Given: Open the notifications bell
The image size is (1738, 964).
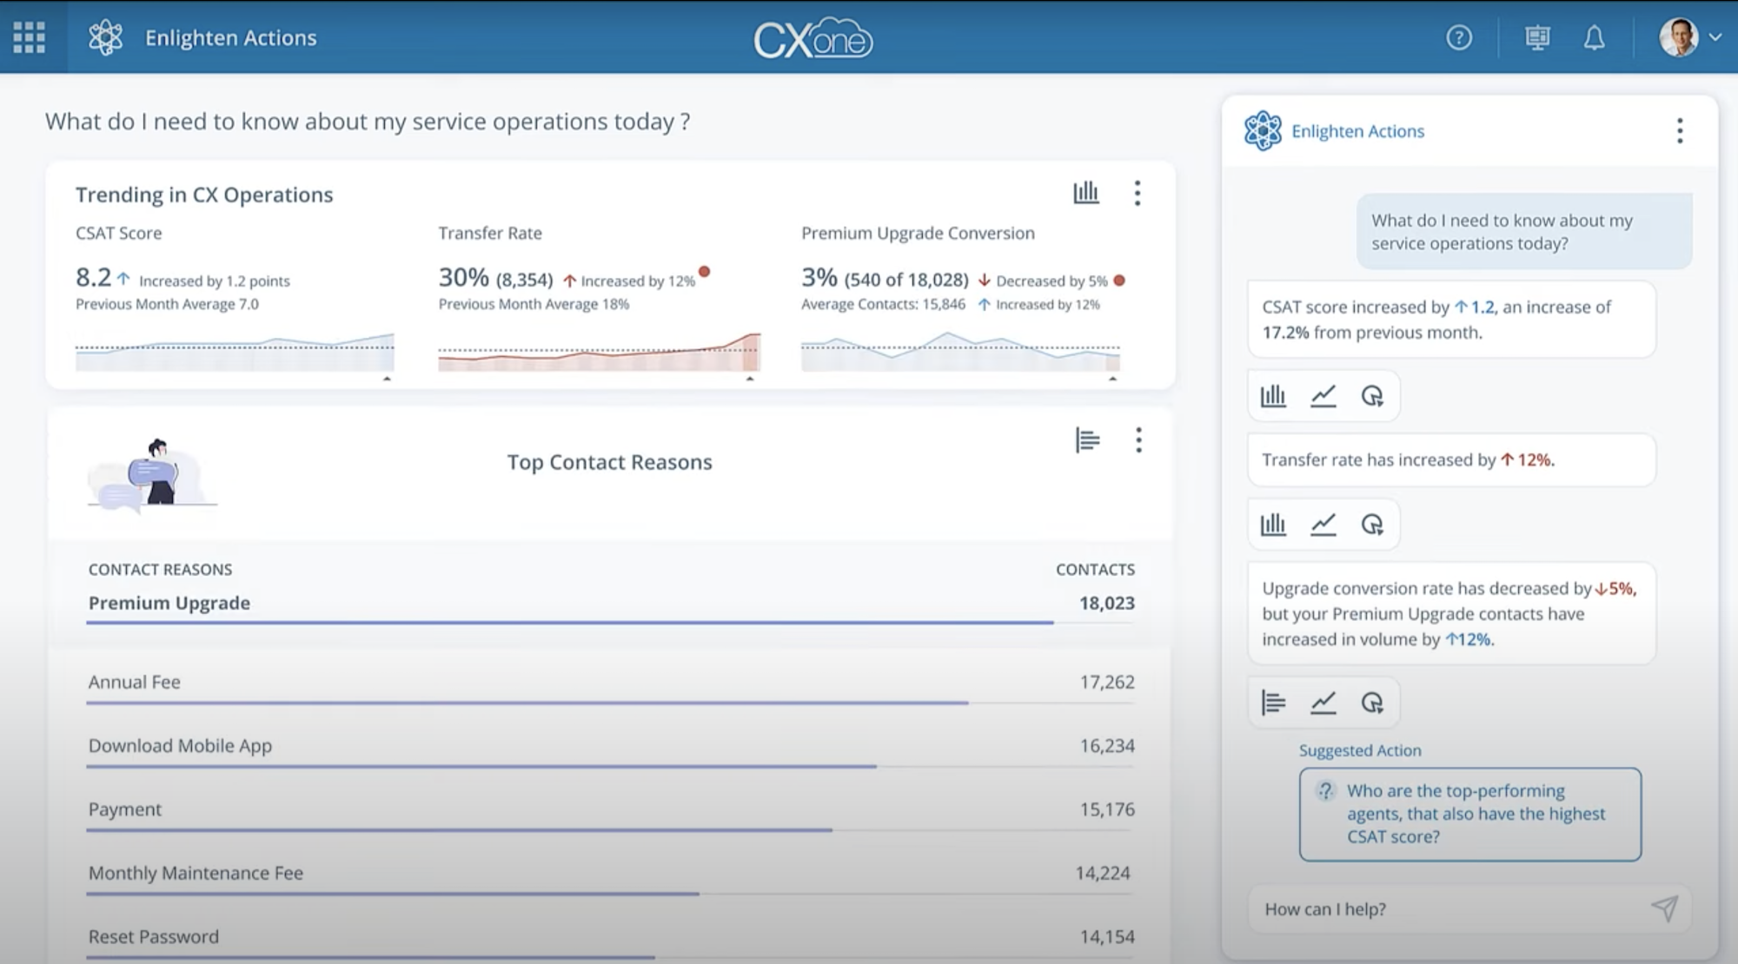Looking at the screenshot, I should pos(1594,37).
